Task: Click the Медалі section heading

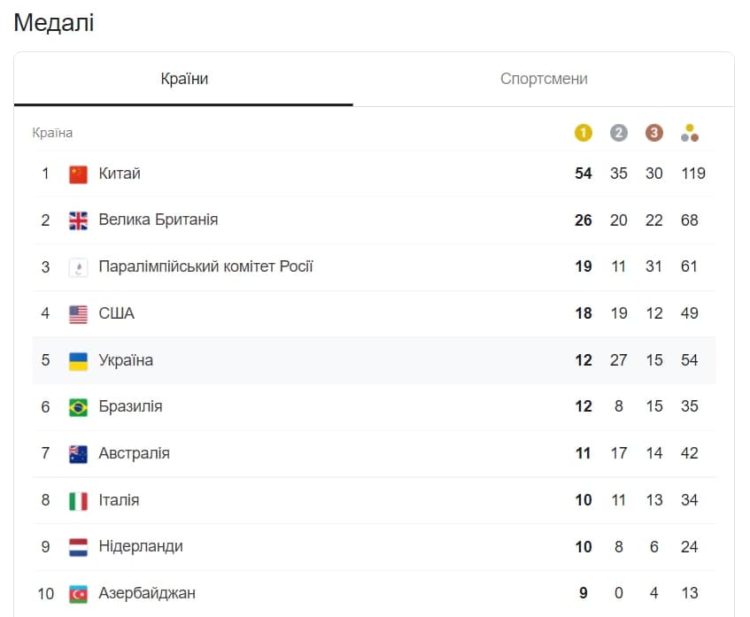Action: coord(53,23)
